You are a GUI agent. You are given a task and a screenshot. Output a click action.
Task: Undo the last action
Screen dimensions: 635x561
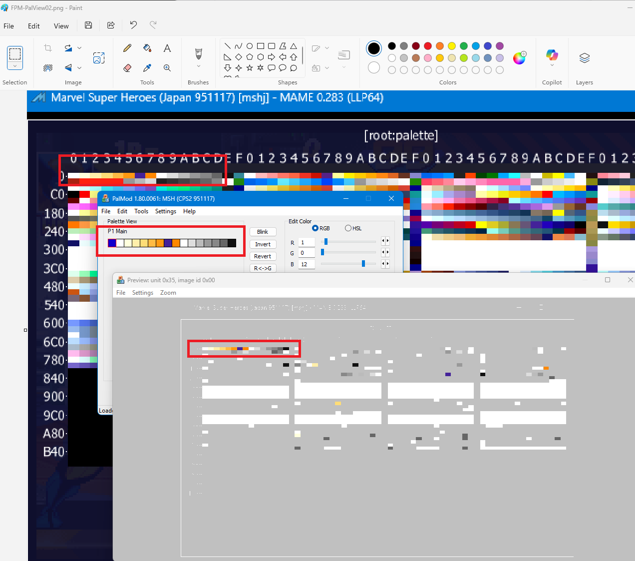coord(133,25)
